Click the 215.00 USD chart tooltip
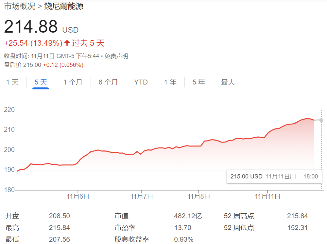The height and width of the screenshot is (244, 327). [x=274, y=176]
